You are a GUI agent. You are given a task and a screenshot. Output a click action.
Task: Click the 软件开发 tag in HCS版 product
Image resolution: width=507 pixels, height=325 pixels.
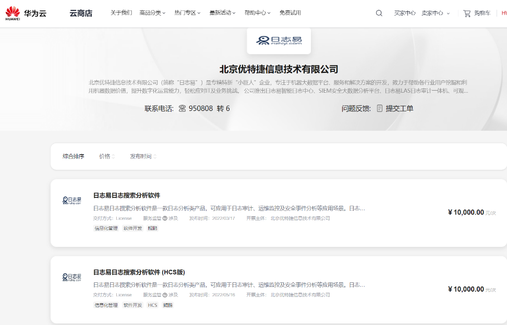click(x=132, y=305)
